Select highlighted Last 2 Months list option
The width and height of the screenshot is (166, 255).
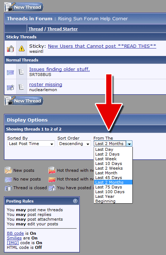point(113,182)
